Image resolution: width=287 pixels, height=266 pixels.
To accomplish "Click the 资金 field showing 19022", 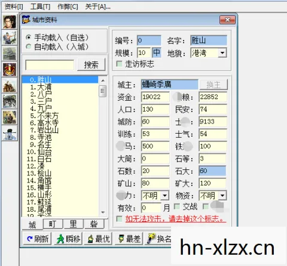I will click(155, 97).
